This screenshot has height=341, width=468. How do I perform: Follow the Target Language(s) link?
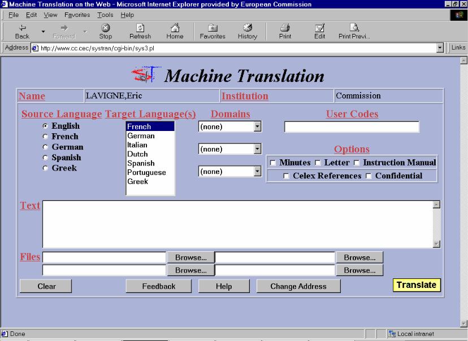pos(150,114)
